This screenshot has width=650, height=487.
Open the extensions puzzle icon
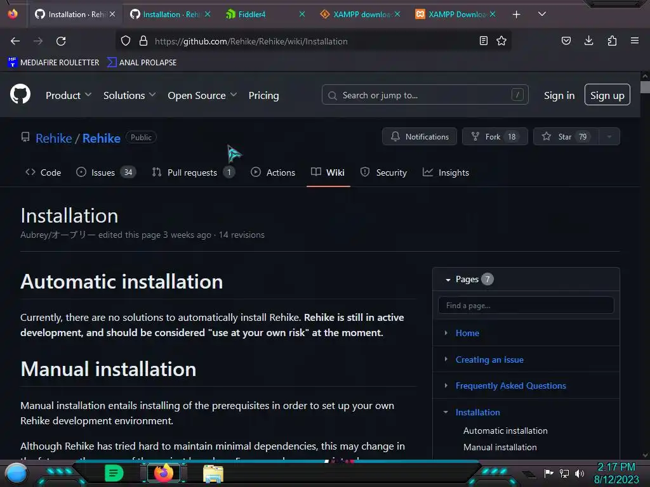tap(612, 41)
